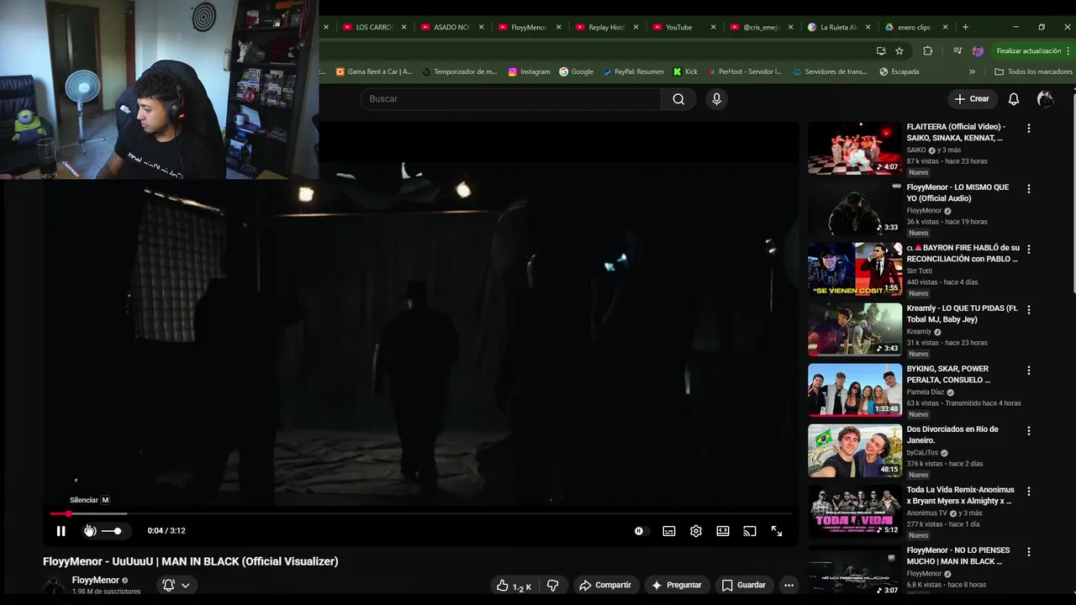Open options for NO LO PIENSES MUCHO
The width and height of the screenshot is (1076, 605).
tap(1028, 552)
